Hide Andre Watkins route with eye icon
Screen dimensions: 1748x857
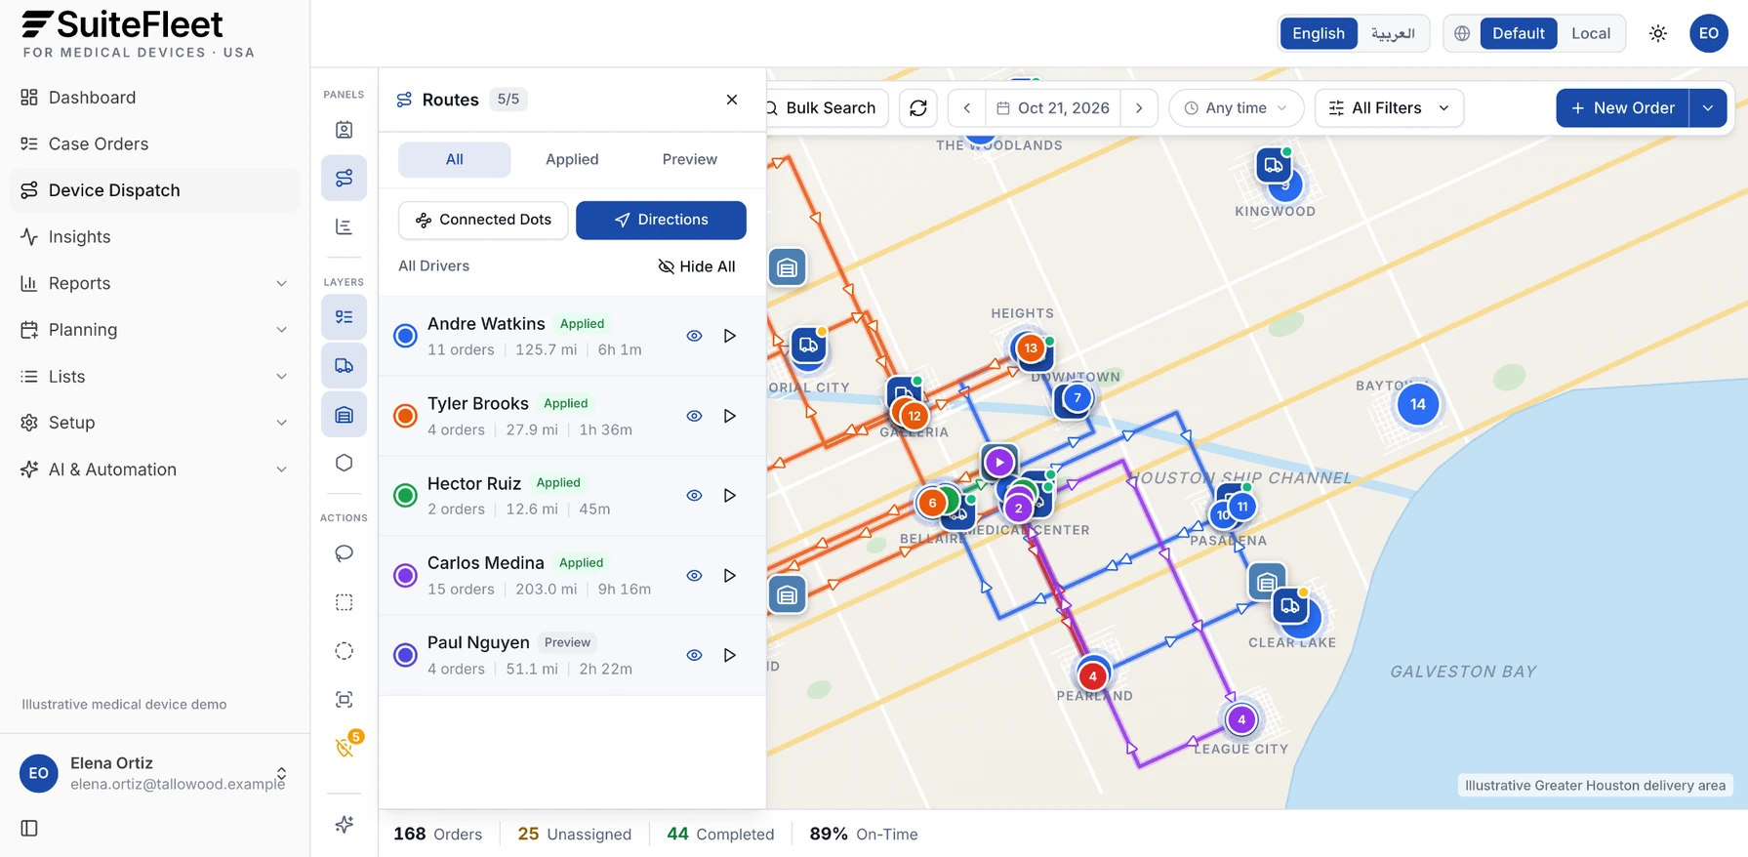pos(694,336)
